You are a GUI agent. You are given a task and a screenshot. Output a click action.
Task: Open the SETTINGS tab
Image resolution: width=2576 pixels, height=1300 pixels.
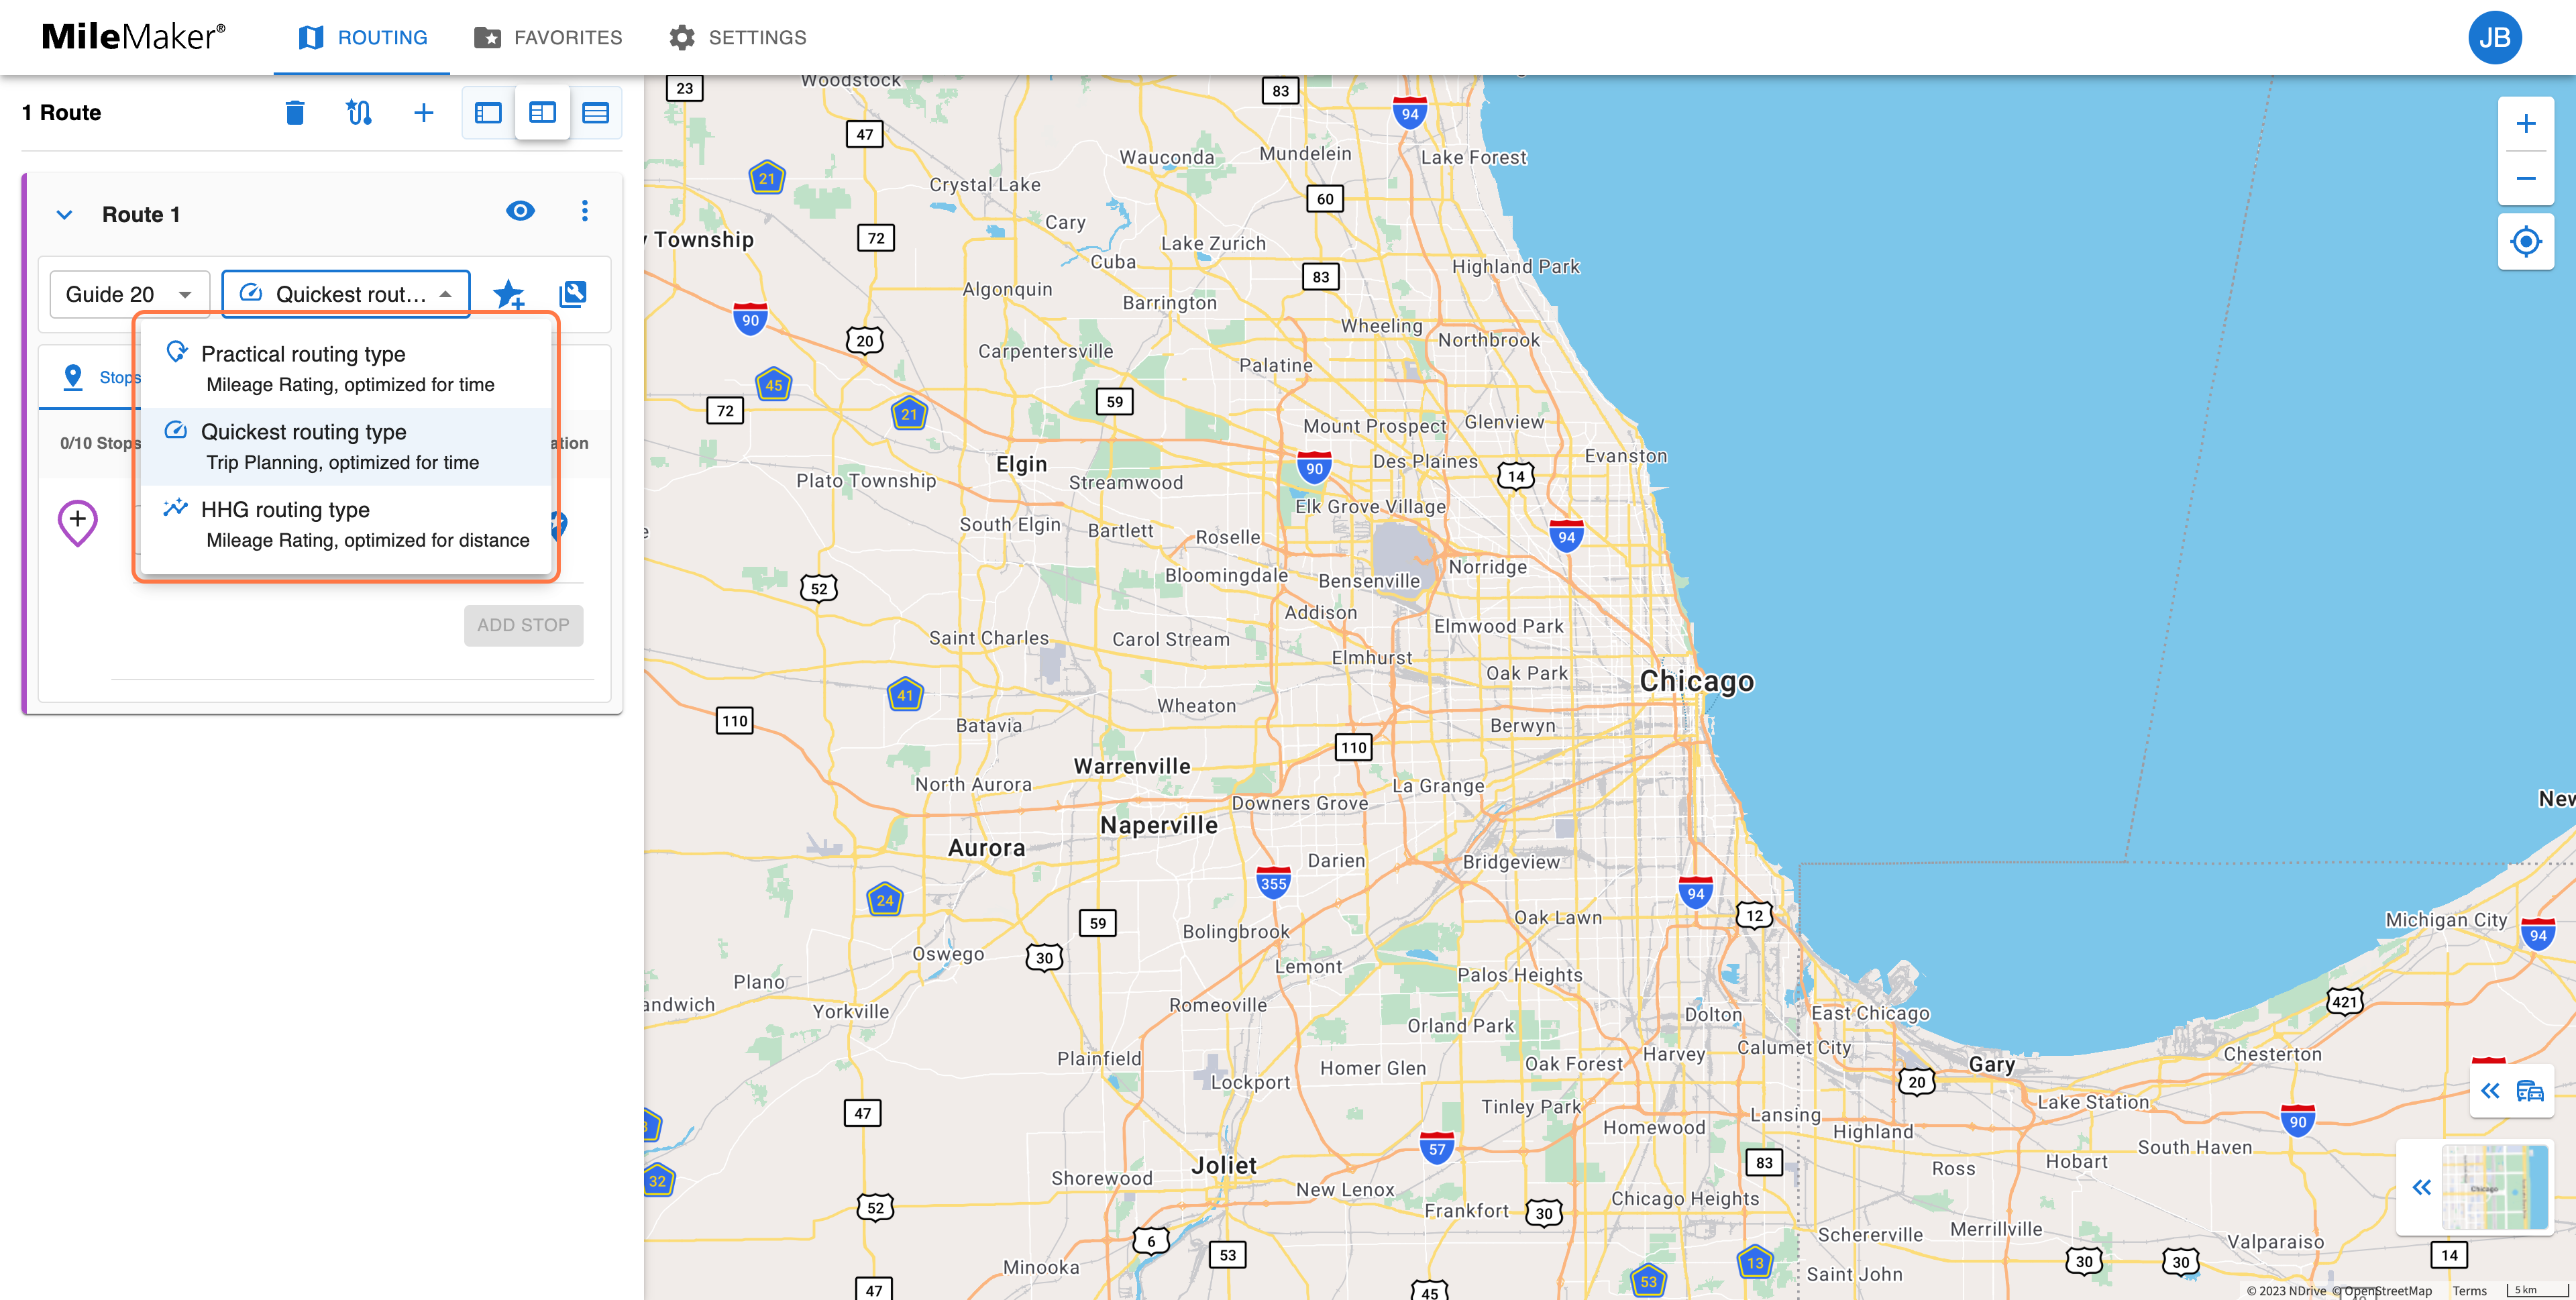point(738,38)
